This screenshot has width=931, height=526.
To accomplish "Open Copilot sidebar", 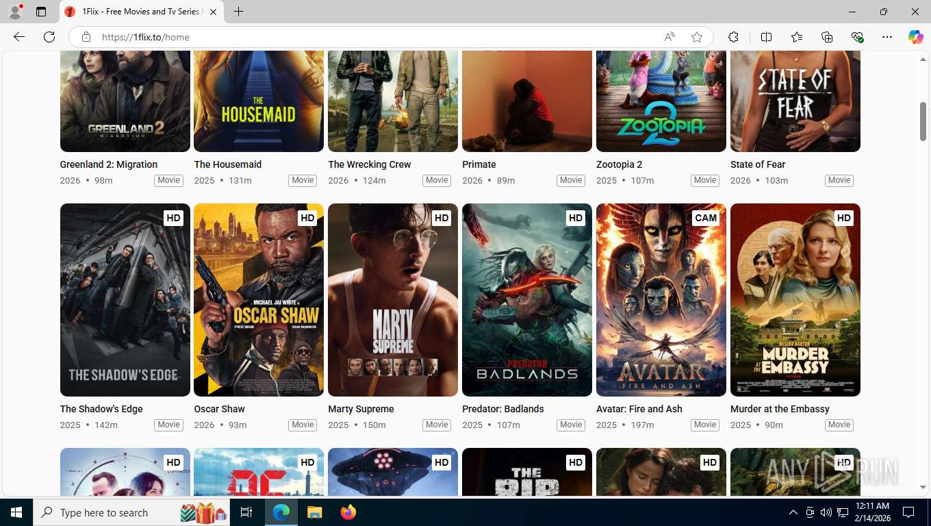I will coord(915,37).
